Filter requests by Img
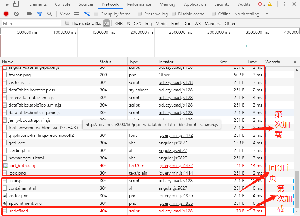This screenshot has width=300, height=216. click(x=148, y=24)
